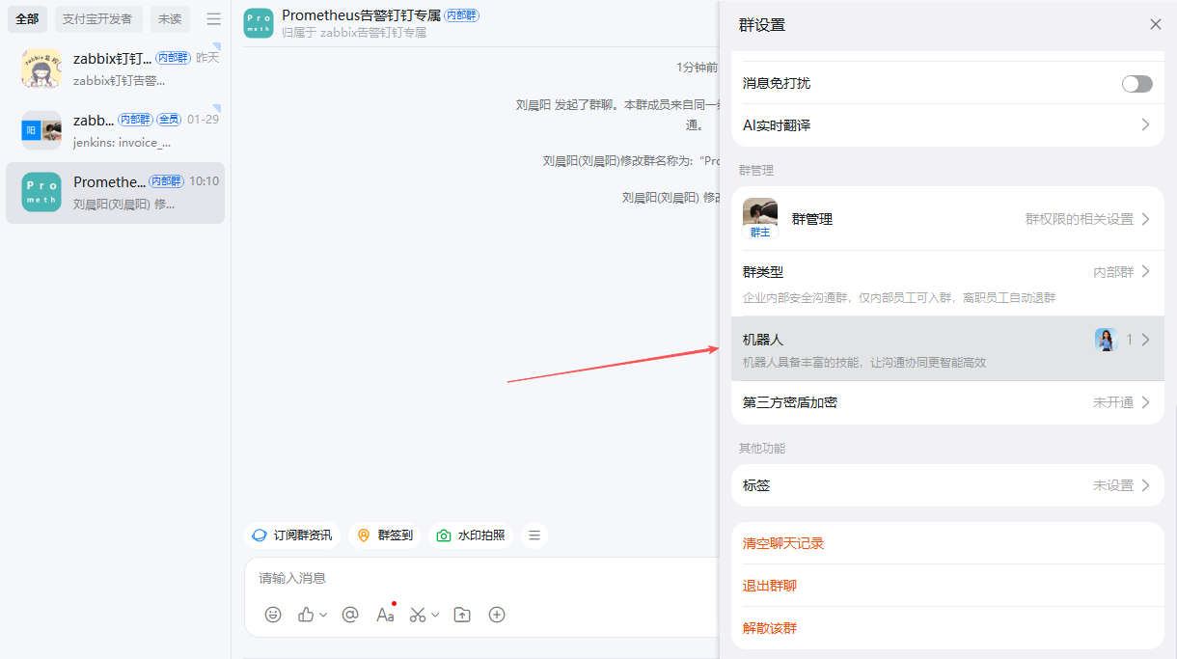Expand the scissors tool dropdown arrow

pos(435,615)
